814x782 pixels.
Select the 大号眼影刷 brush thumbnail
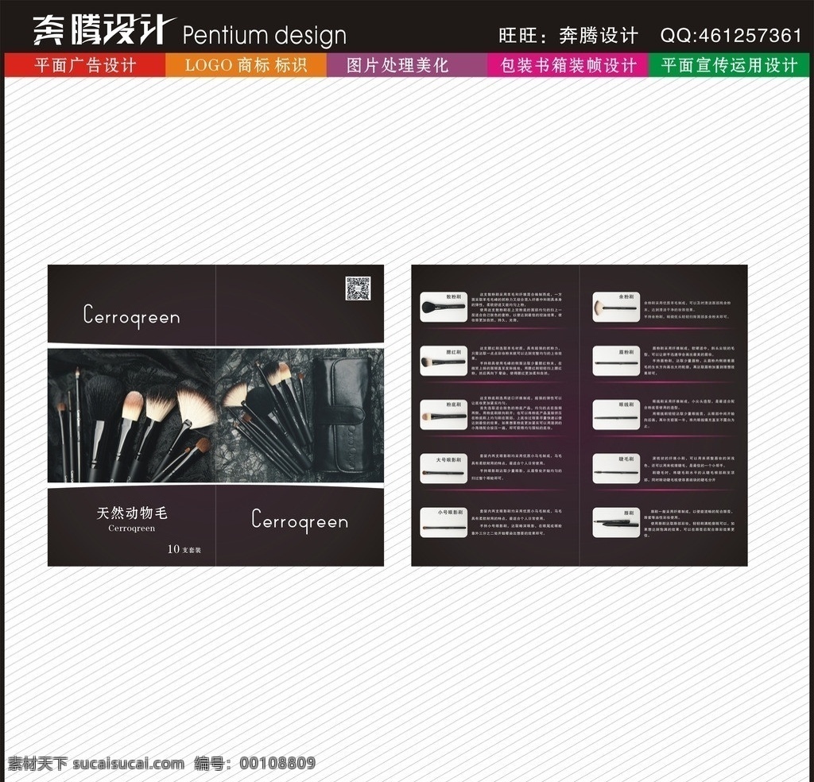444,469
